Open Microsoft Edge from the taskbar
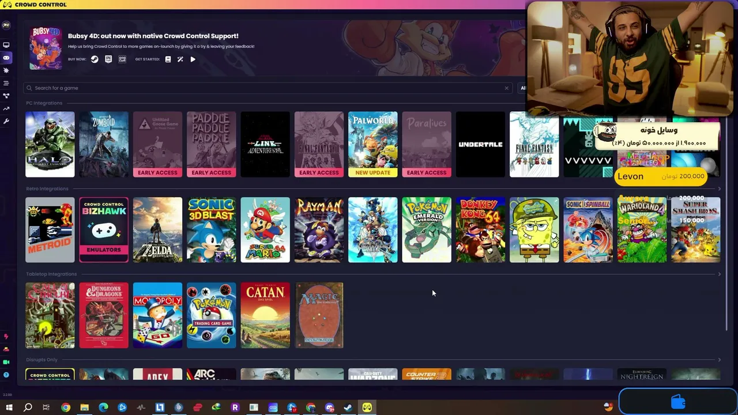738x415 pixels. [x=103, y=408]
